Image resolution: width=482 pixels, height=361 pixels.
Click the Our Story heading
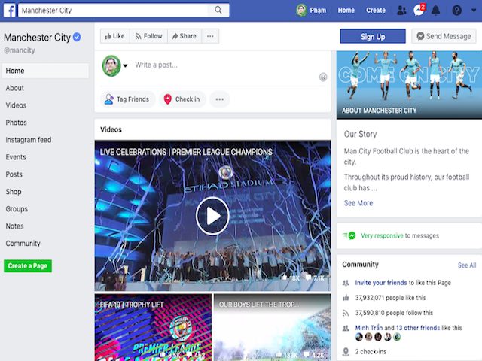click(x=360, y=134)
